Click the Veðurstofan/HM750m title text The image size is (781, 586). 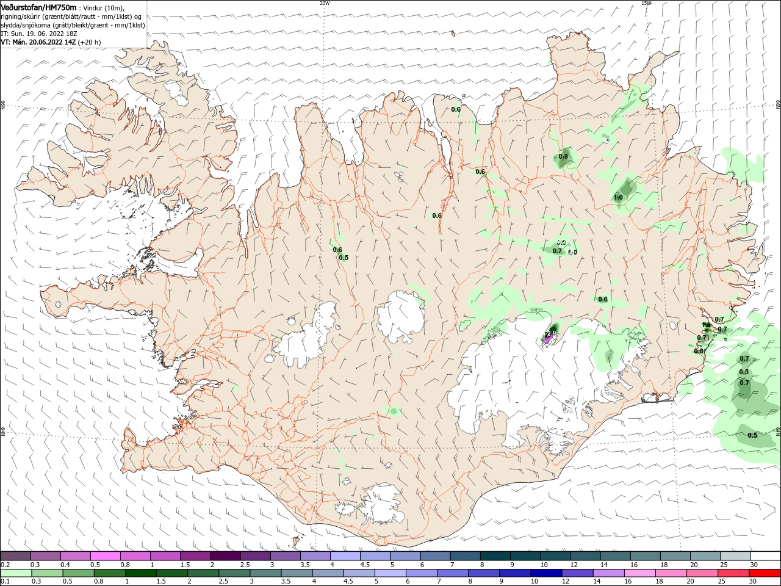(x=38, y=7)
